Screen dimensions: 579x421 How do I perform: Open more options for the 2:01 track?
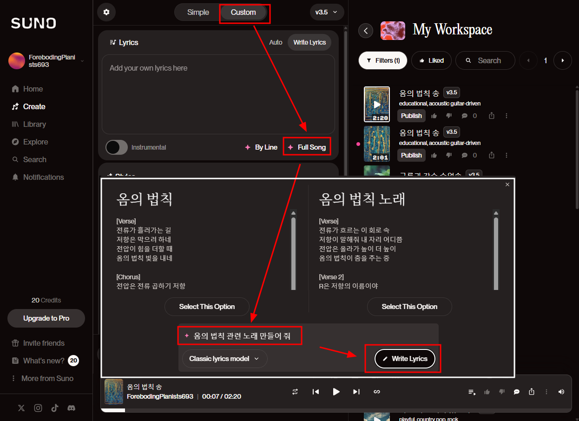click(x=507, y=155)
